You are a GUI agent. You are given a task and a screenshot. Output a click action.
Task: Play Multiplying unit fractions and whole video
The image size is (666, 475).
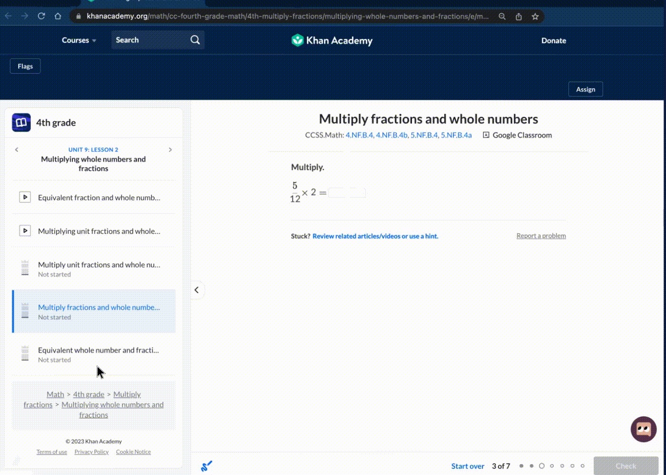(25, 231)
